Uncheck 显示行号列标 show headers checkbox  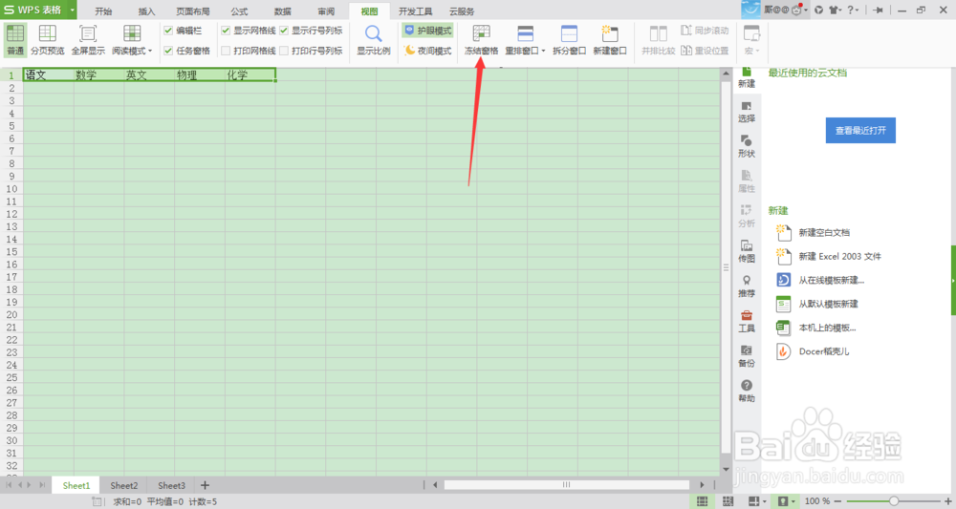(284, 31)
